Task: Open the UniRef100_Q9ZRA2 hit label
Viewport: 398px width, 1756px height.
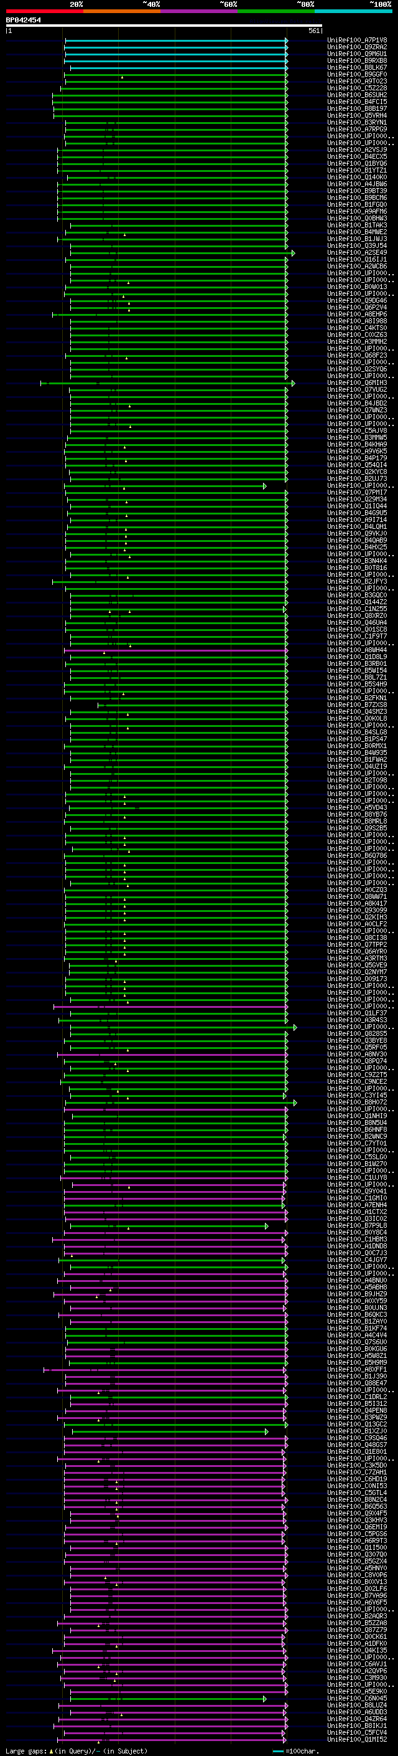Action: [357, 47]
